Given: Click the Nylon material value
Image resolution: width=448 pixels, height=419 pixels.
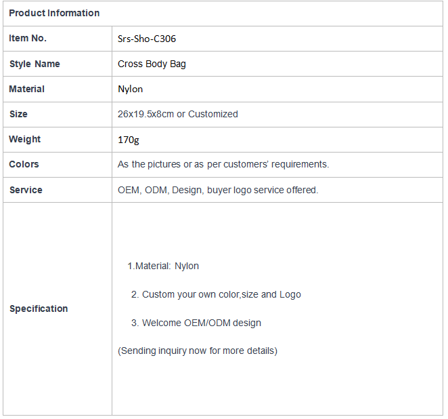Looking at the screenshot, I should 131,89.
